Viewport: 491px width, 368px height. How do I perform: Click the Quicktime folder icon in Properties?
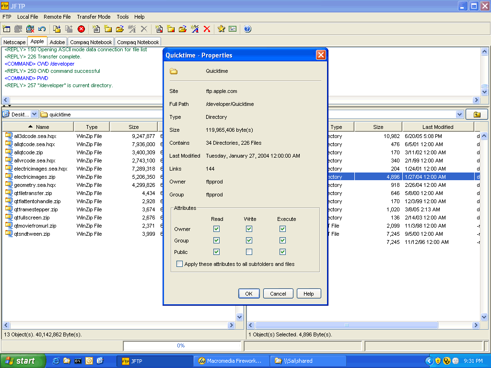174,71
